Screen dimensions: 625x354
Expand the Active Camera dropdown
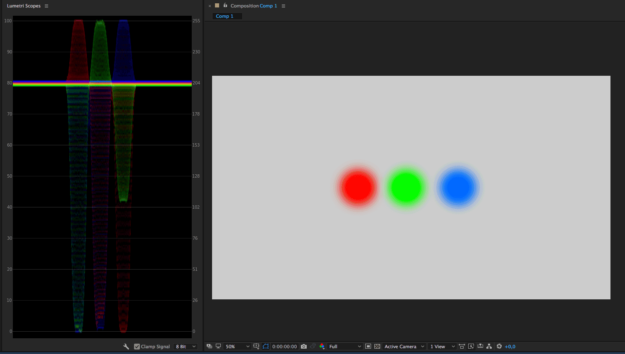pos(404,347)
